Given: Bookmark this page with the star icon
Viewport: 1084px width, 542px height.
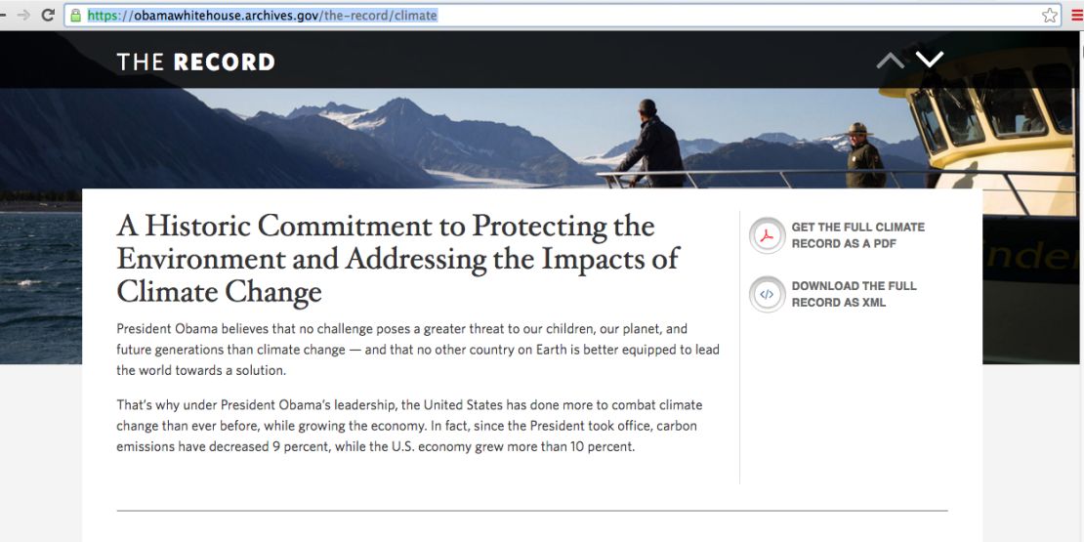Looking at the screenshot, I should (x=1050, y=16).
